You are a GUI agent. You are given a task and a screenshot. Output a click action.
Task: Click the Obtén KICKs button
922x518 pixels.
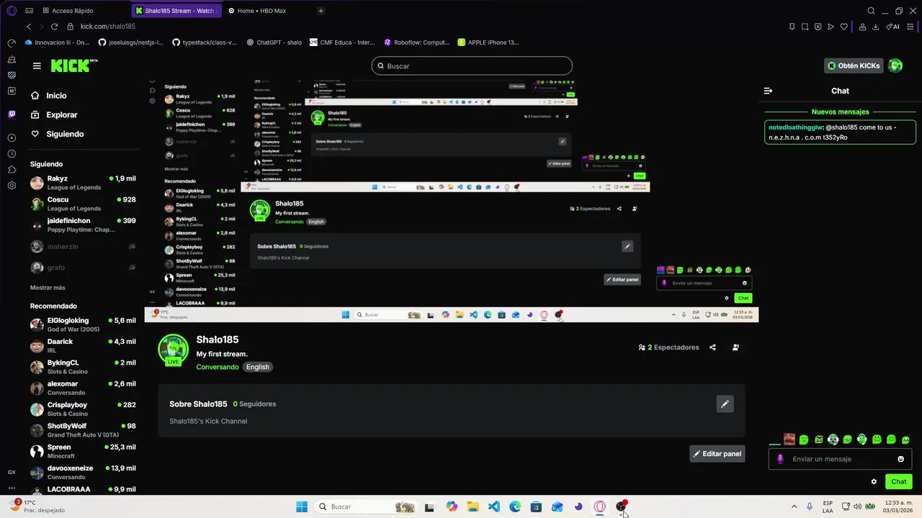[854, 65]
